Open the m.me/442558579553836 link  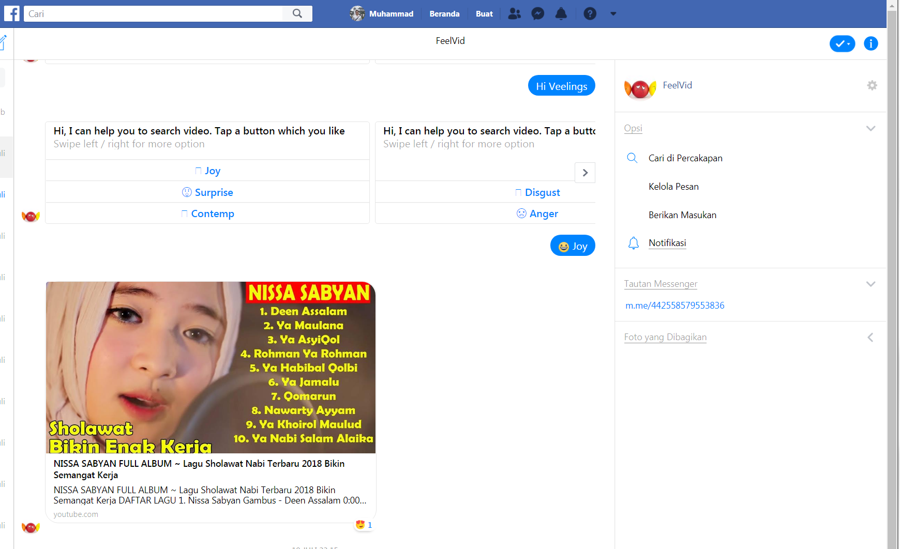click(x=675, y=306)
